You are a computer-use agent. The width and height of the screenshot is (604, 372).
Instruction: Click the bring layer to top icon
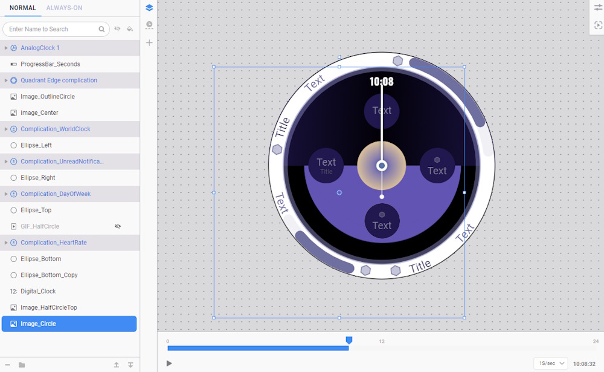(117, 365)
